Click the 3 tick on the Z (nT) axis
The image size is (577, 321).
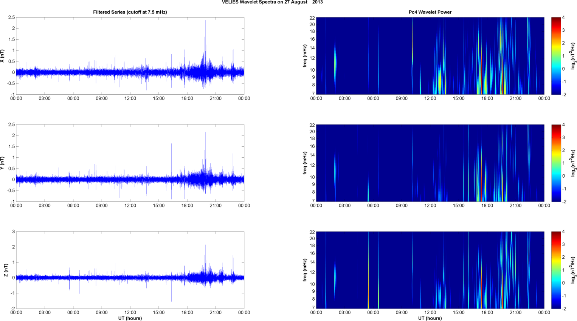(14, 232)
